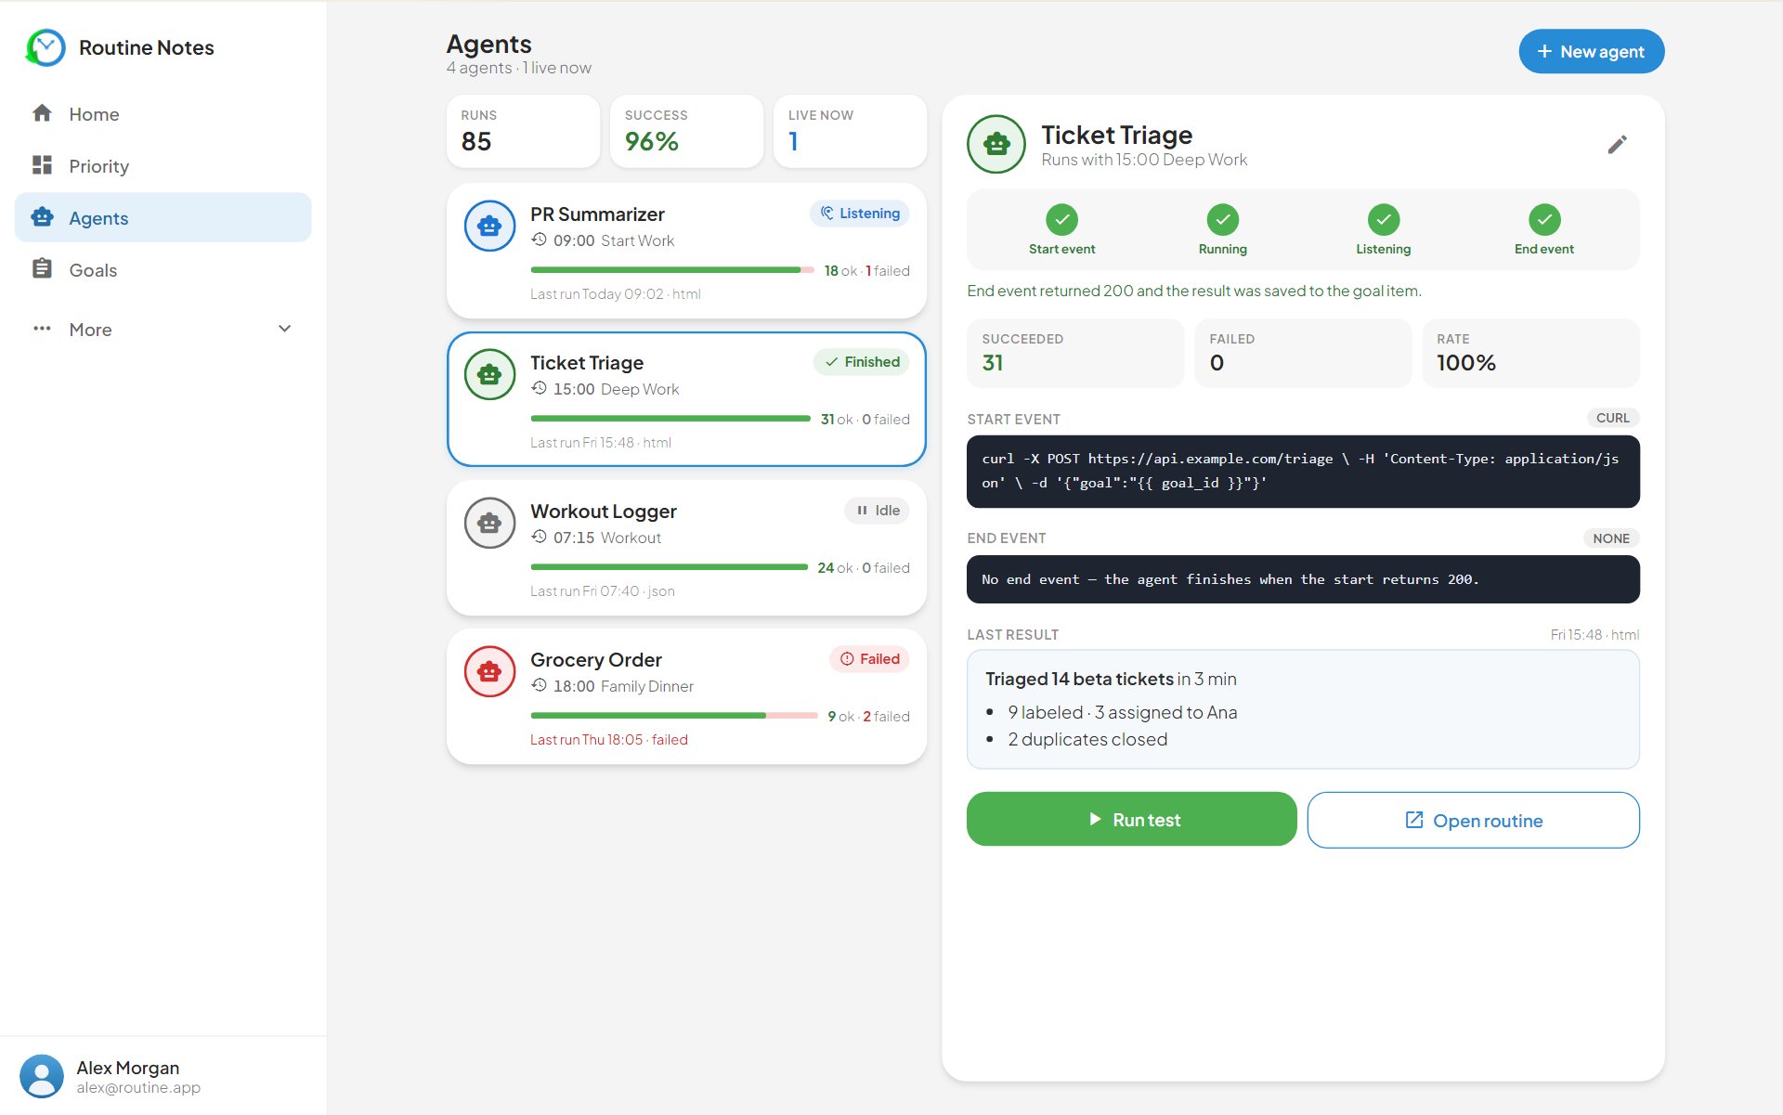Select the Grocery Order agent title
Image resolution: width=1783 pixels, height=1115 pixels.
596,660
